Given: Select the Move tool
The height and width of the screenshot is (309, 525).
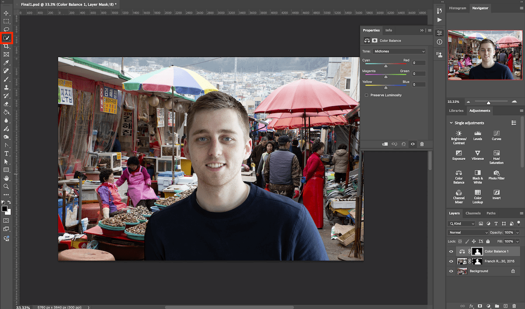Looking at the screenshot, I should pyautogui.click(x=6, y=13).
